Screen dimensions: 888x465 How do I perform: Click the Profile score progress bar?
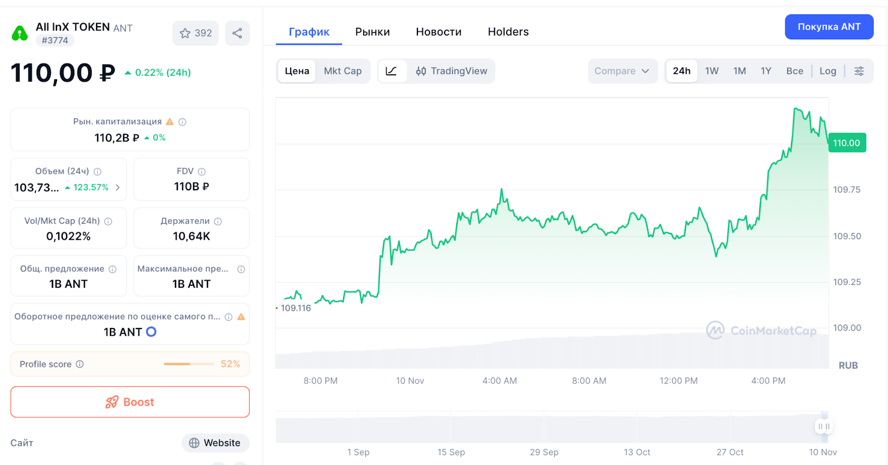(189, 364)
